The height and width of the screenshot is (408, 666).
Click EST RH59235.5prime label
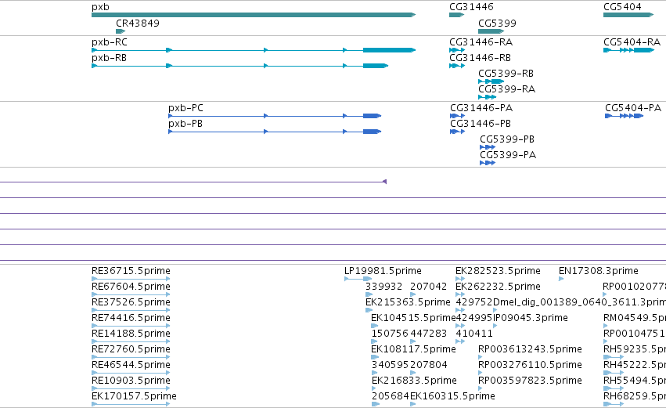(635, 350)
